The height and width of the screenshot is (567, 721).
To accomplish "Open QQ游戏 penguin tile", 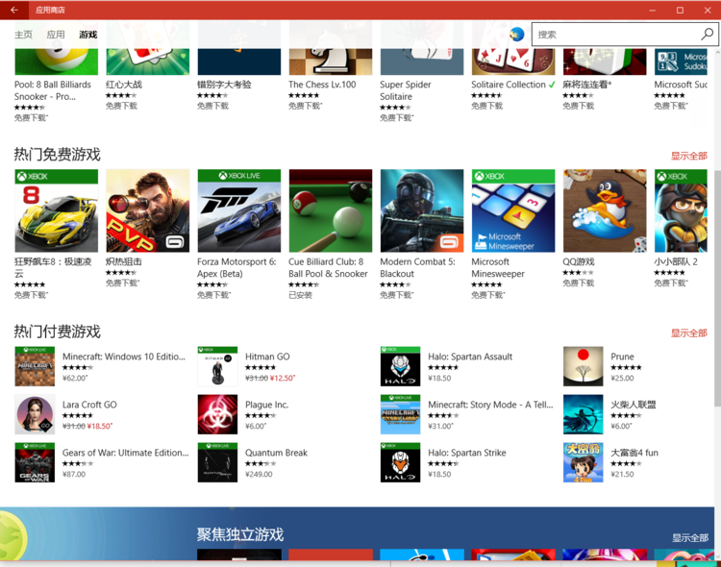I will [x=605, y=210].
